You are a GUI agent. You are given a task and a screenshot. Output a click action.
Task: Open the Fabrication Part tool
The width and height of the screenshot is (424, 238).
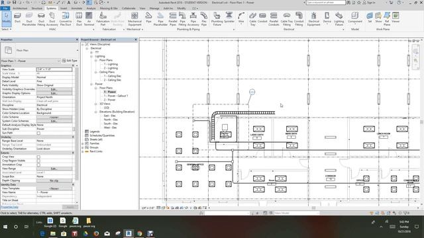(103, 19)
